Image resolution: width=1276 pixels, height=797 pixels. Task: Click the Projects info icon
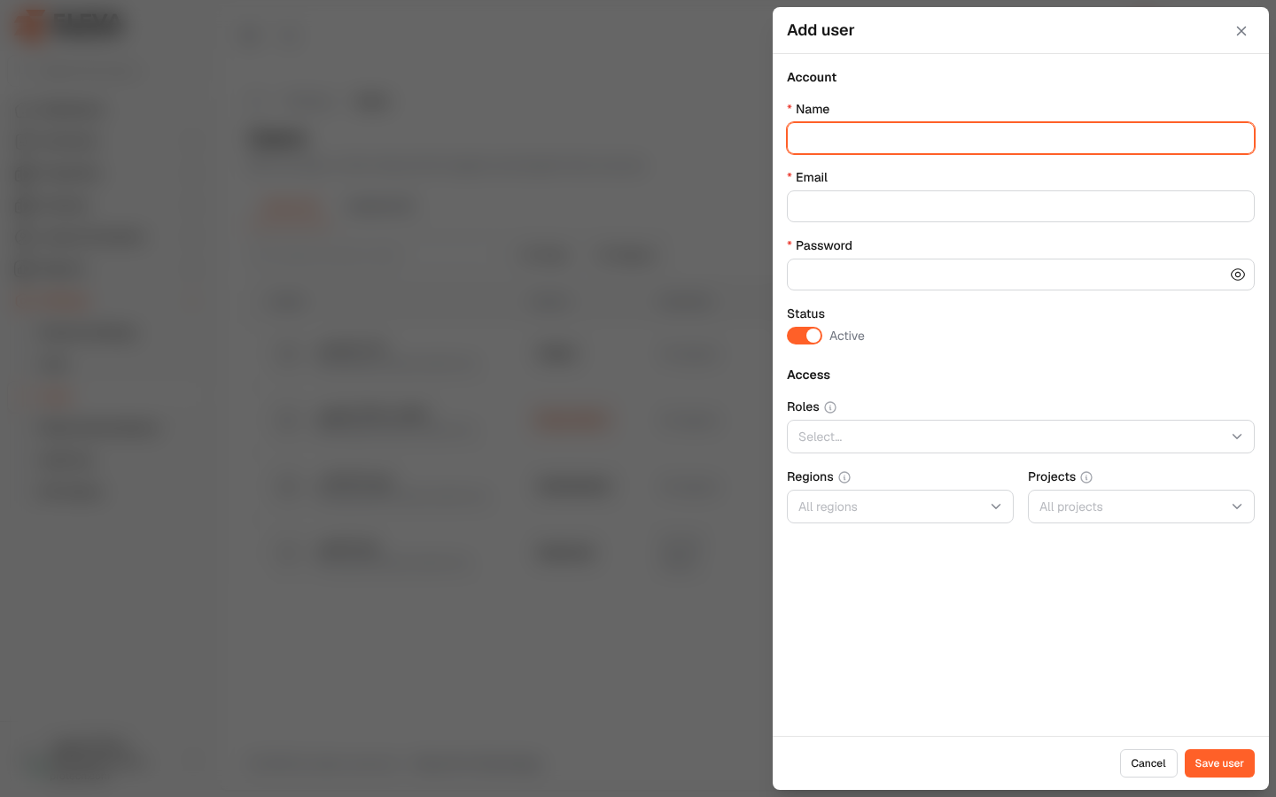coord(1086,477)
